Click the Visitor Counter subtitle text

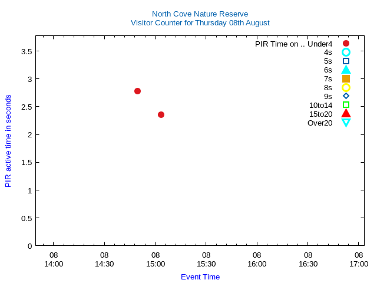click(x=200, y=23)
